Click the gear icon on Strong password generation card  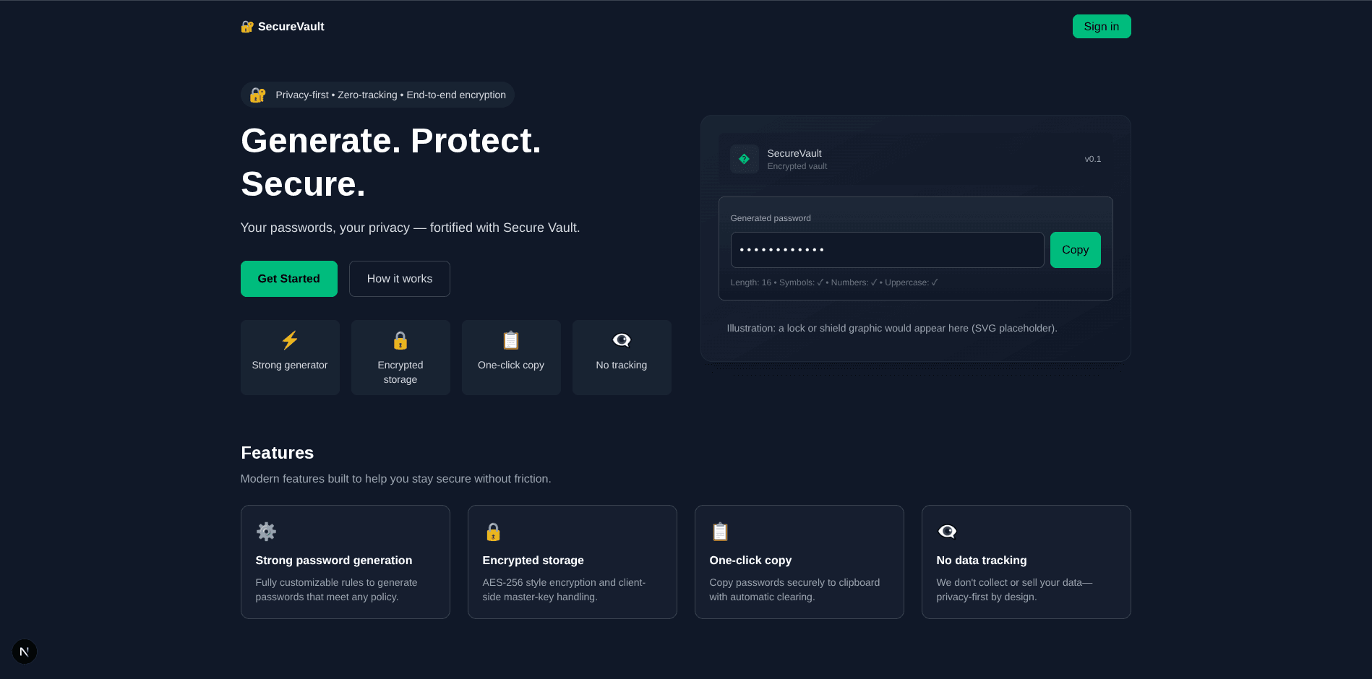[x=266, y=532]
